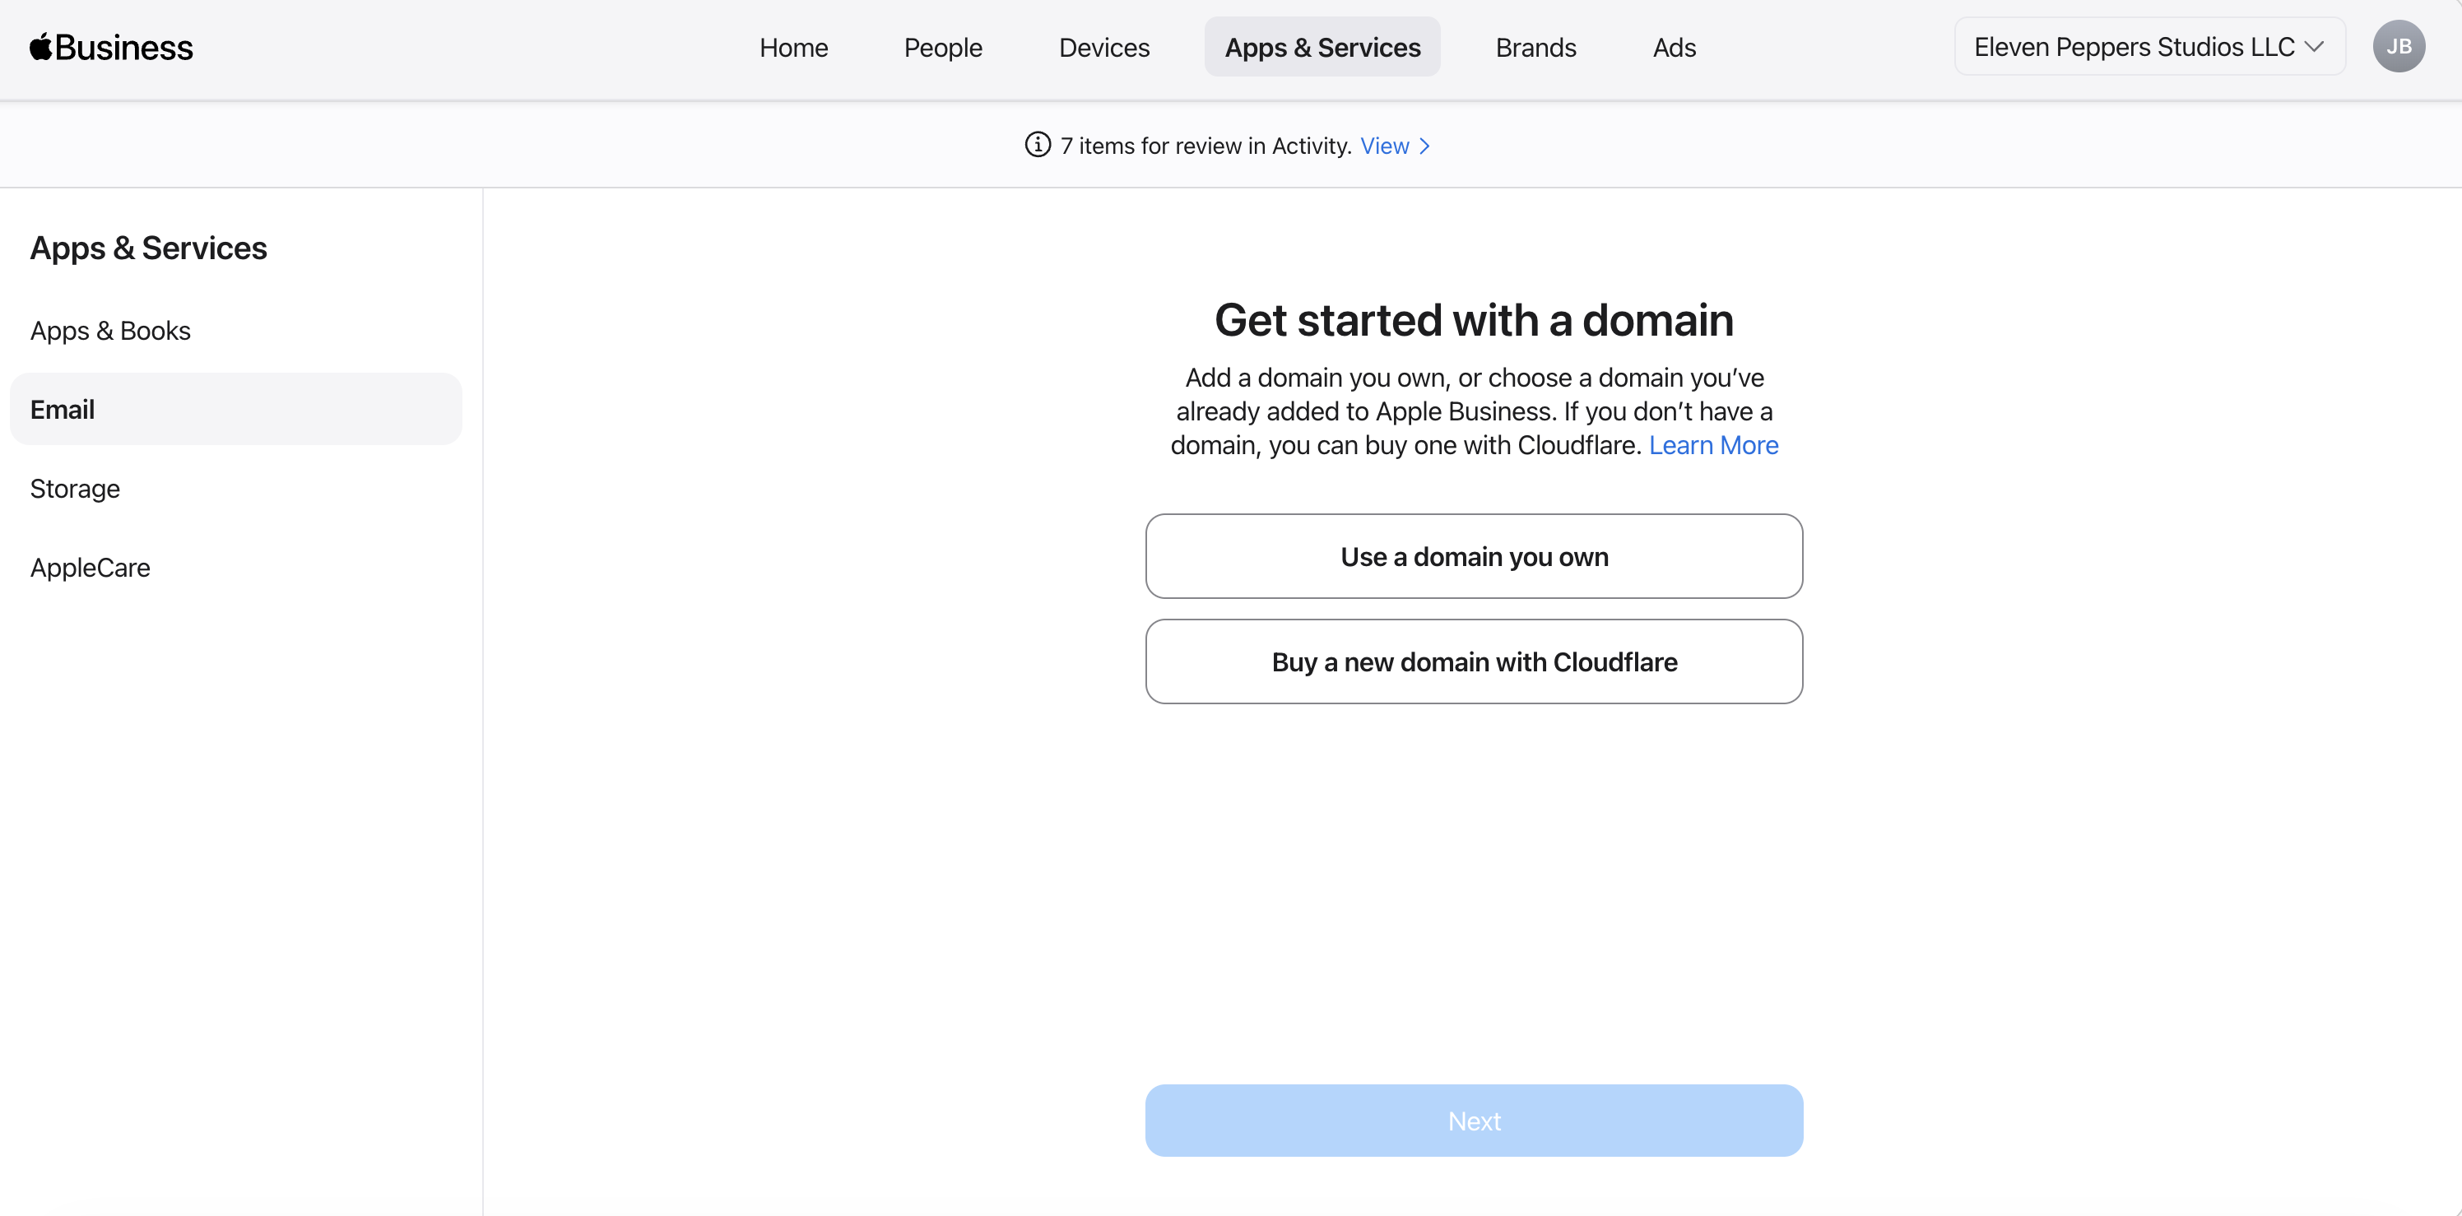Open the Home tab
Screen dimensions: 2462x1216
click(x=793, y=47)
